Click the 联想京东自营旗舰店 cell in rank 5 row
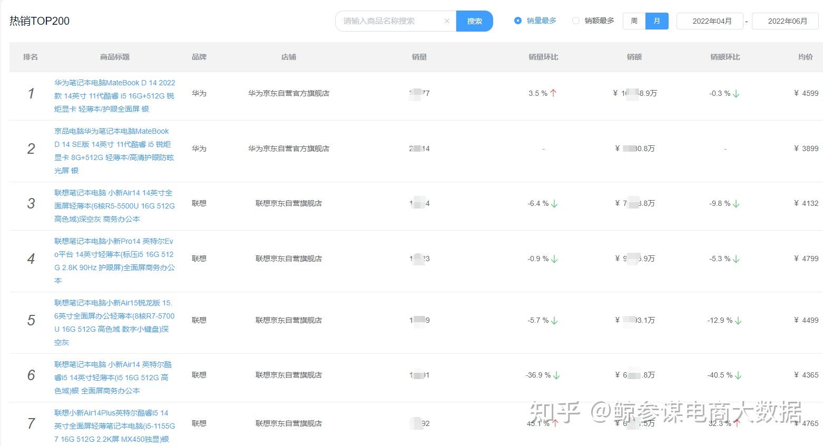 pos(289,320)
